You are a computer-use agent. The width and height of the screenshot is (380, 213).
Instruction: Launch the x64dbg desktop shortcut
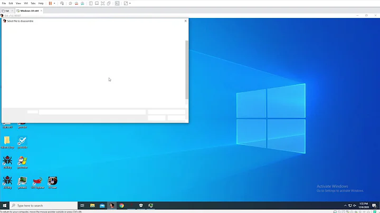click(7, 162)
